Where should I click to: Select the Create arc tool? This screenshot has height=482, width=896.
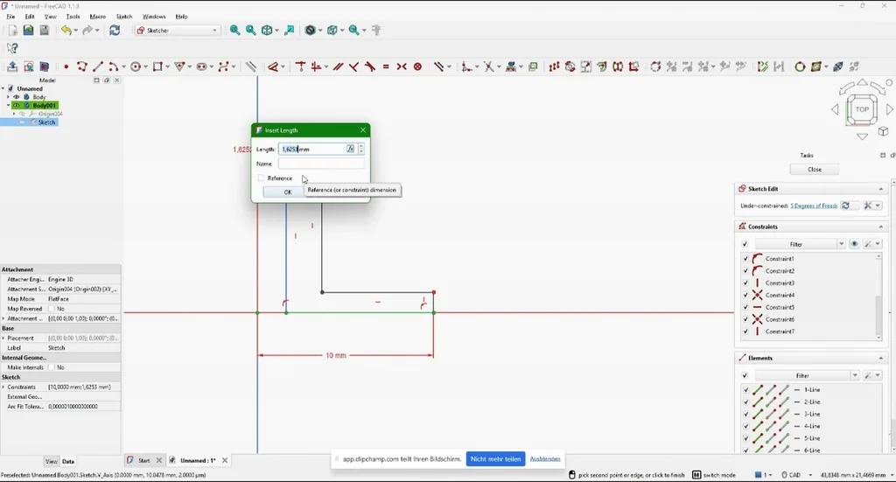(113, 66)
